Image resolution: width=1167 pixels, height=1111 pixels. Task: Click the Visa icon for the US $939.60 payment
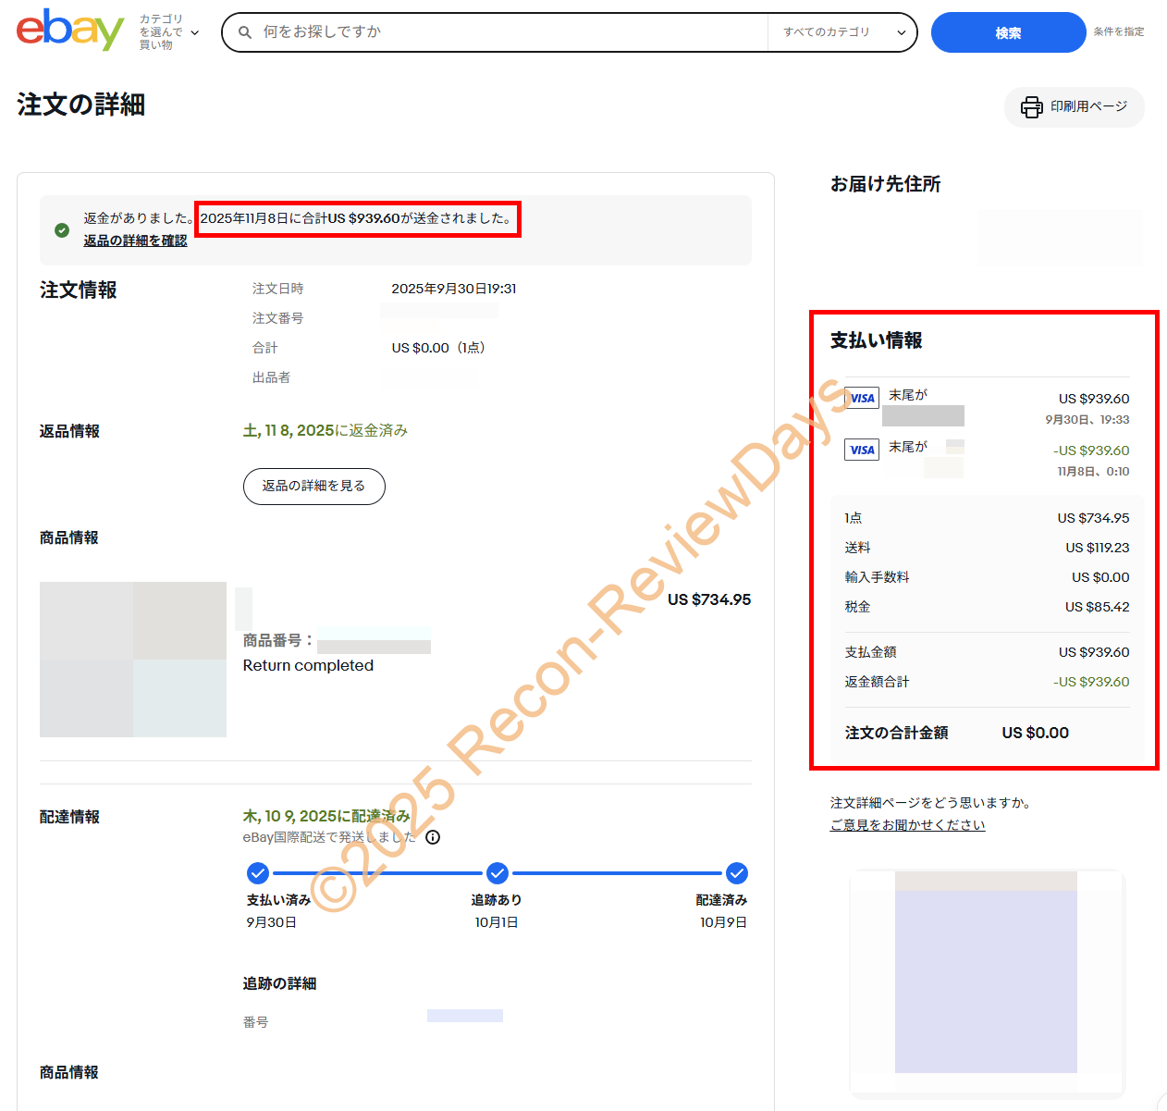(x=862, y=398)
